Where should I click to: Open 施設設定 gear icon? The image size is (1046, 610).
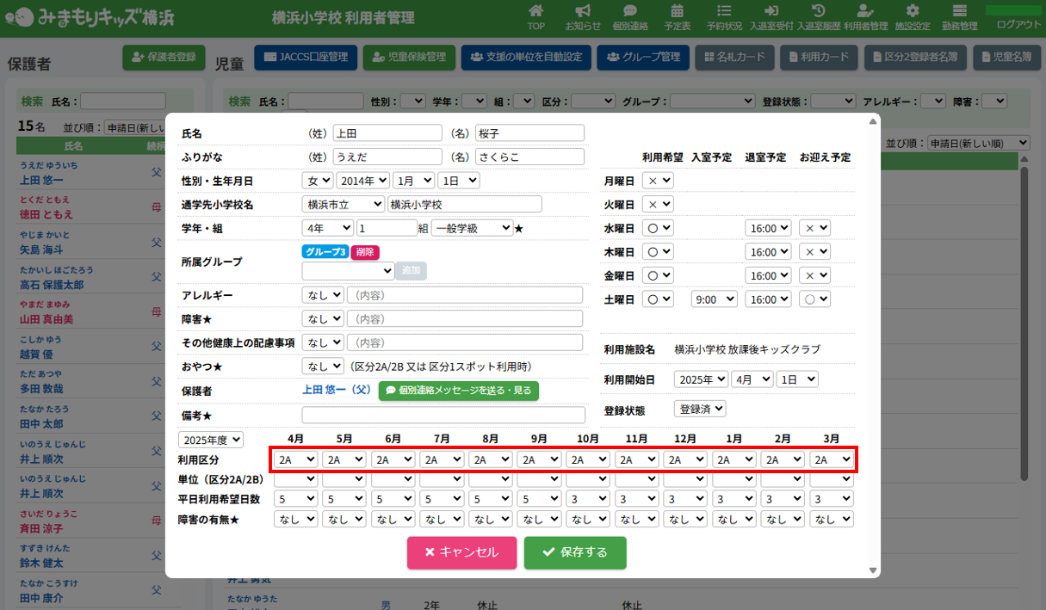click(x=913, y=16)
